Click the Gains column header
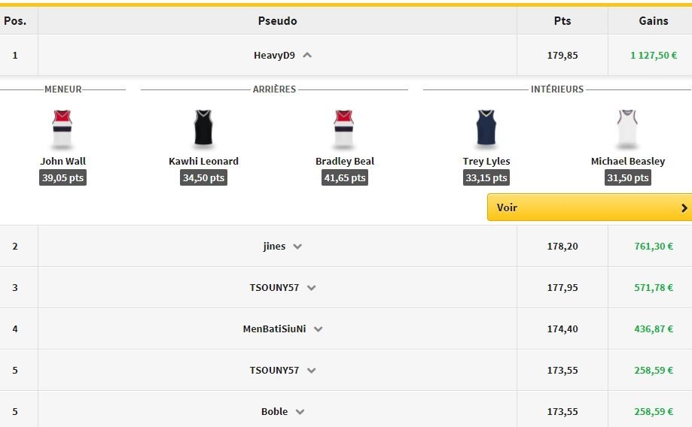The image size is (692, 427). point(653,21)
